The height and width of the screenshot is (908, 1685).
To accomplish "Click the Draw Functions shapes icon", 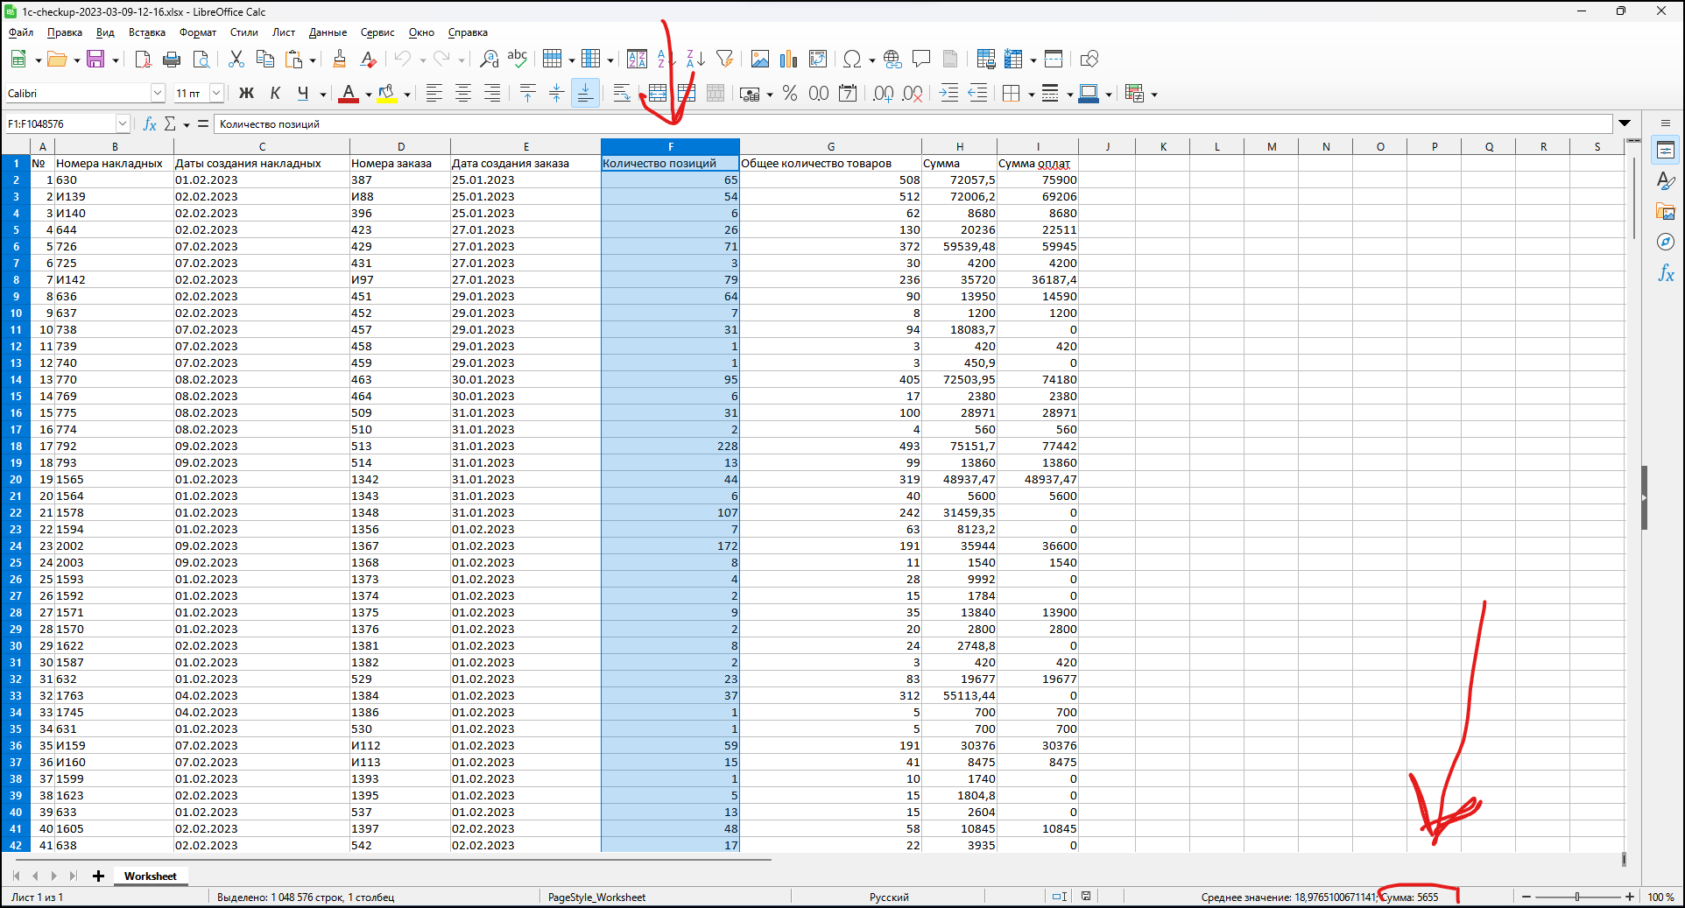I will (1089, 60).
